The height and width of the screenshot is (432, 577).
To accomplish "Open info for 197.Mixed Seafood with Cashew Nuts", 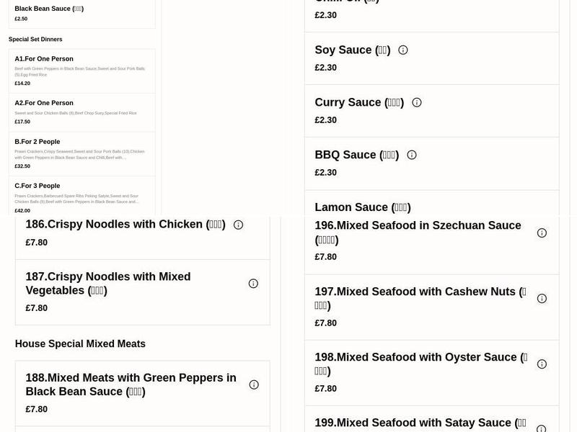I will click(542, 298).
